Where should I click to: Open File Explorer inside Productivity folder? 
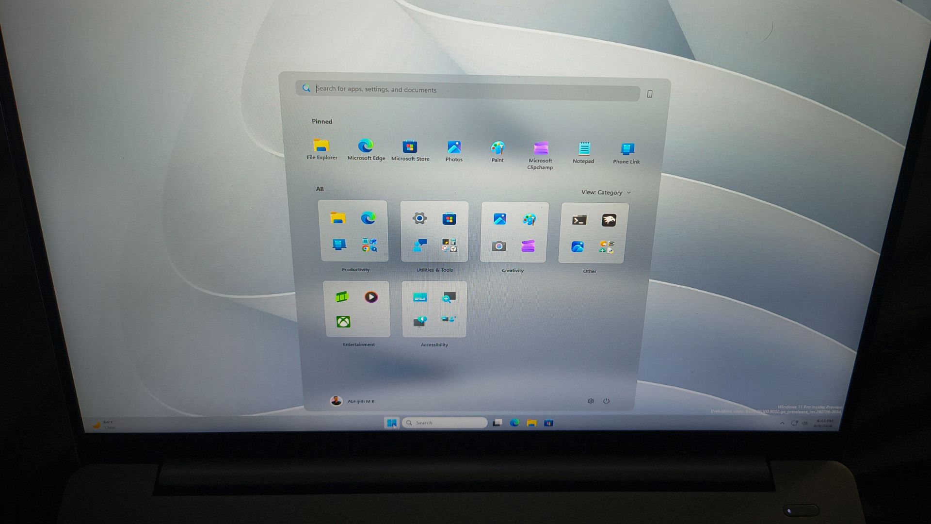pos(338,218)
